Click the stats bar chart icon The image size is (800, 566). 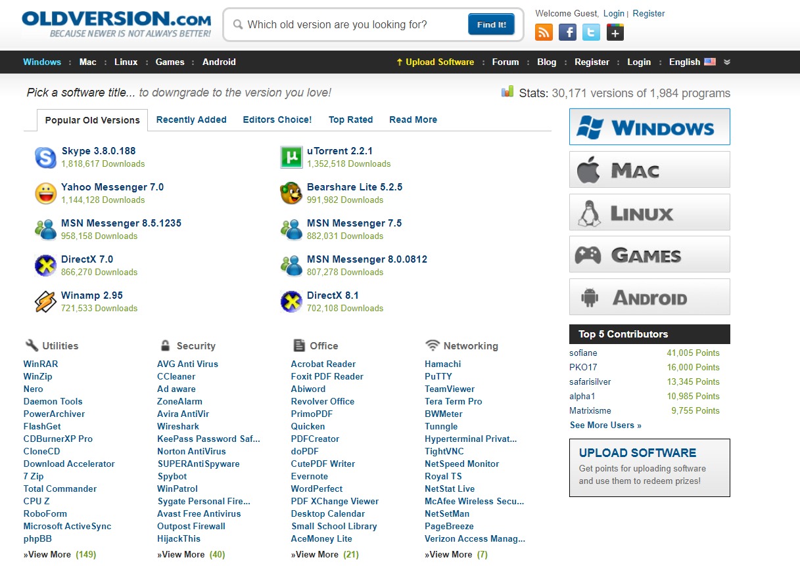coord(507,92)
